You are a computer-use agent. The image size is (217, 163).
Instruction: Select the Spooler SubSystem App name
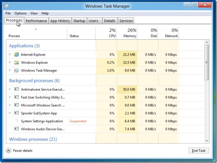(39, 113)
